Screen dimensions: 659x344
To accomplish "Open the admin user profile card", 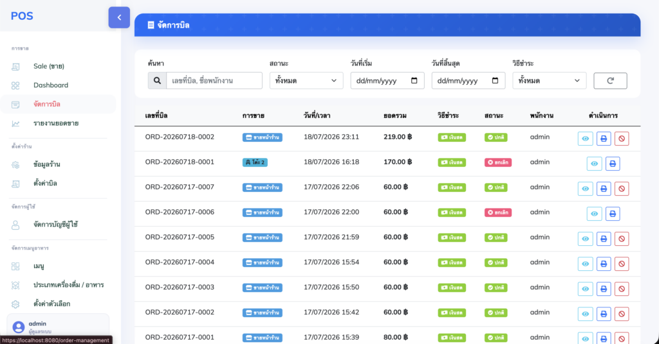I will click(x=58, y=326).
